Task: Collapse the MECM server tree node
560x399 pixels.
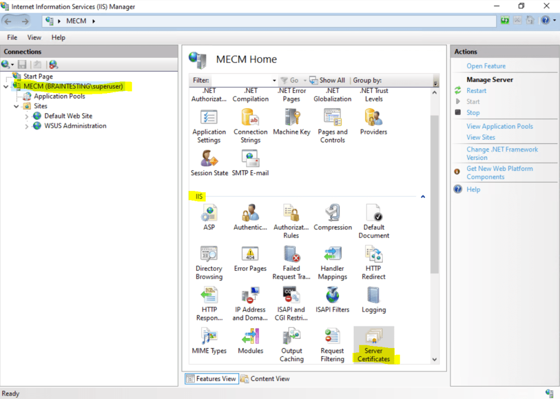Action: pos(5,86)
